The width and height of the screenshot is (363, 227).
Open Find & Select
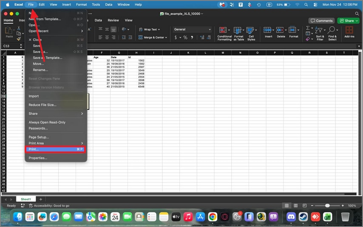pyautogui.click(x=332, y=34)
